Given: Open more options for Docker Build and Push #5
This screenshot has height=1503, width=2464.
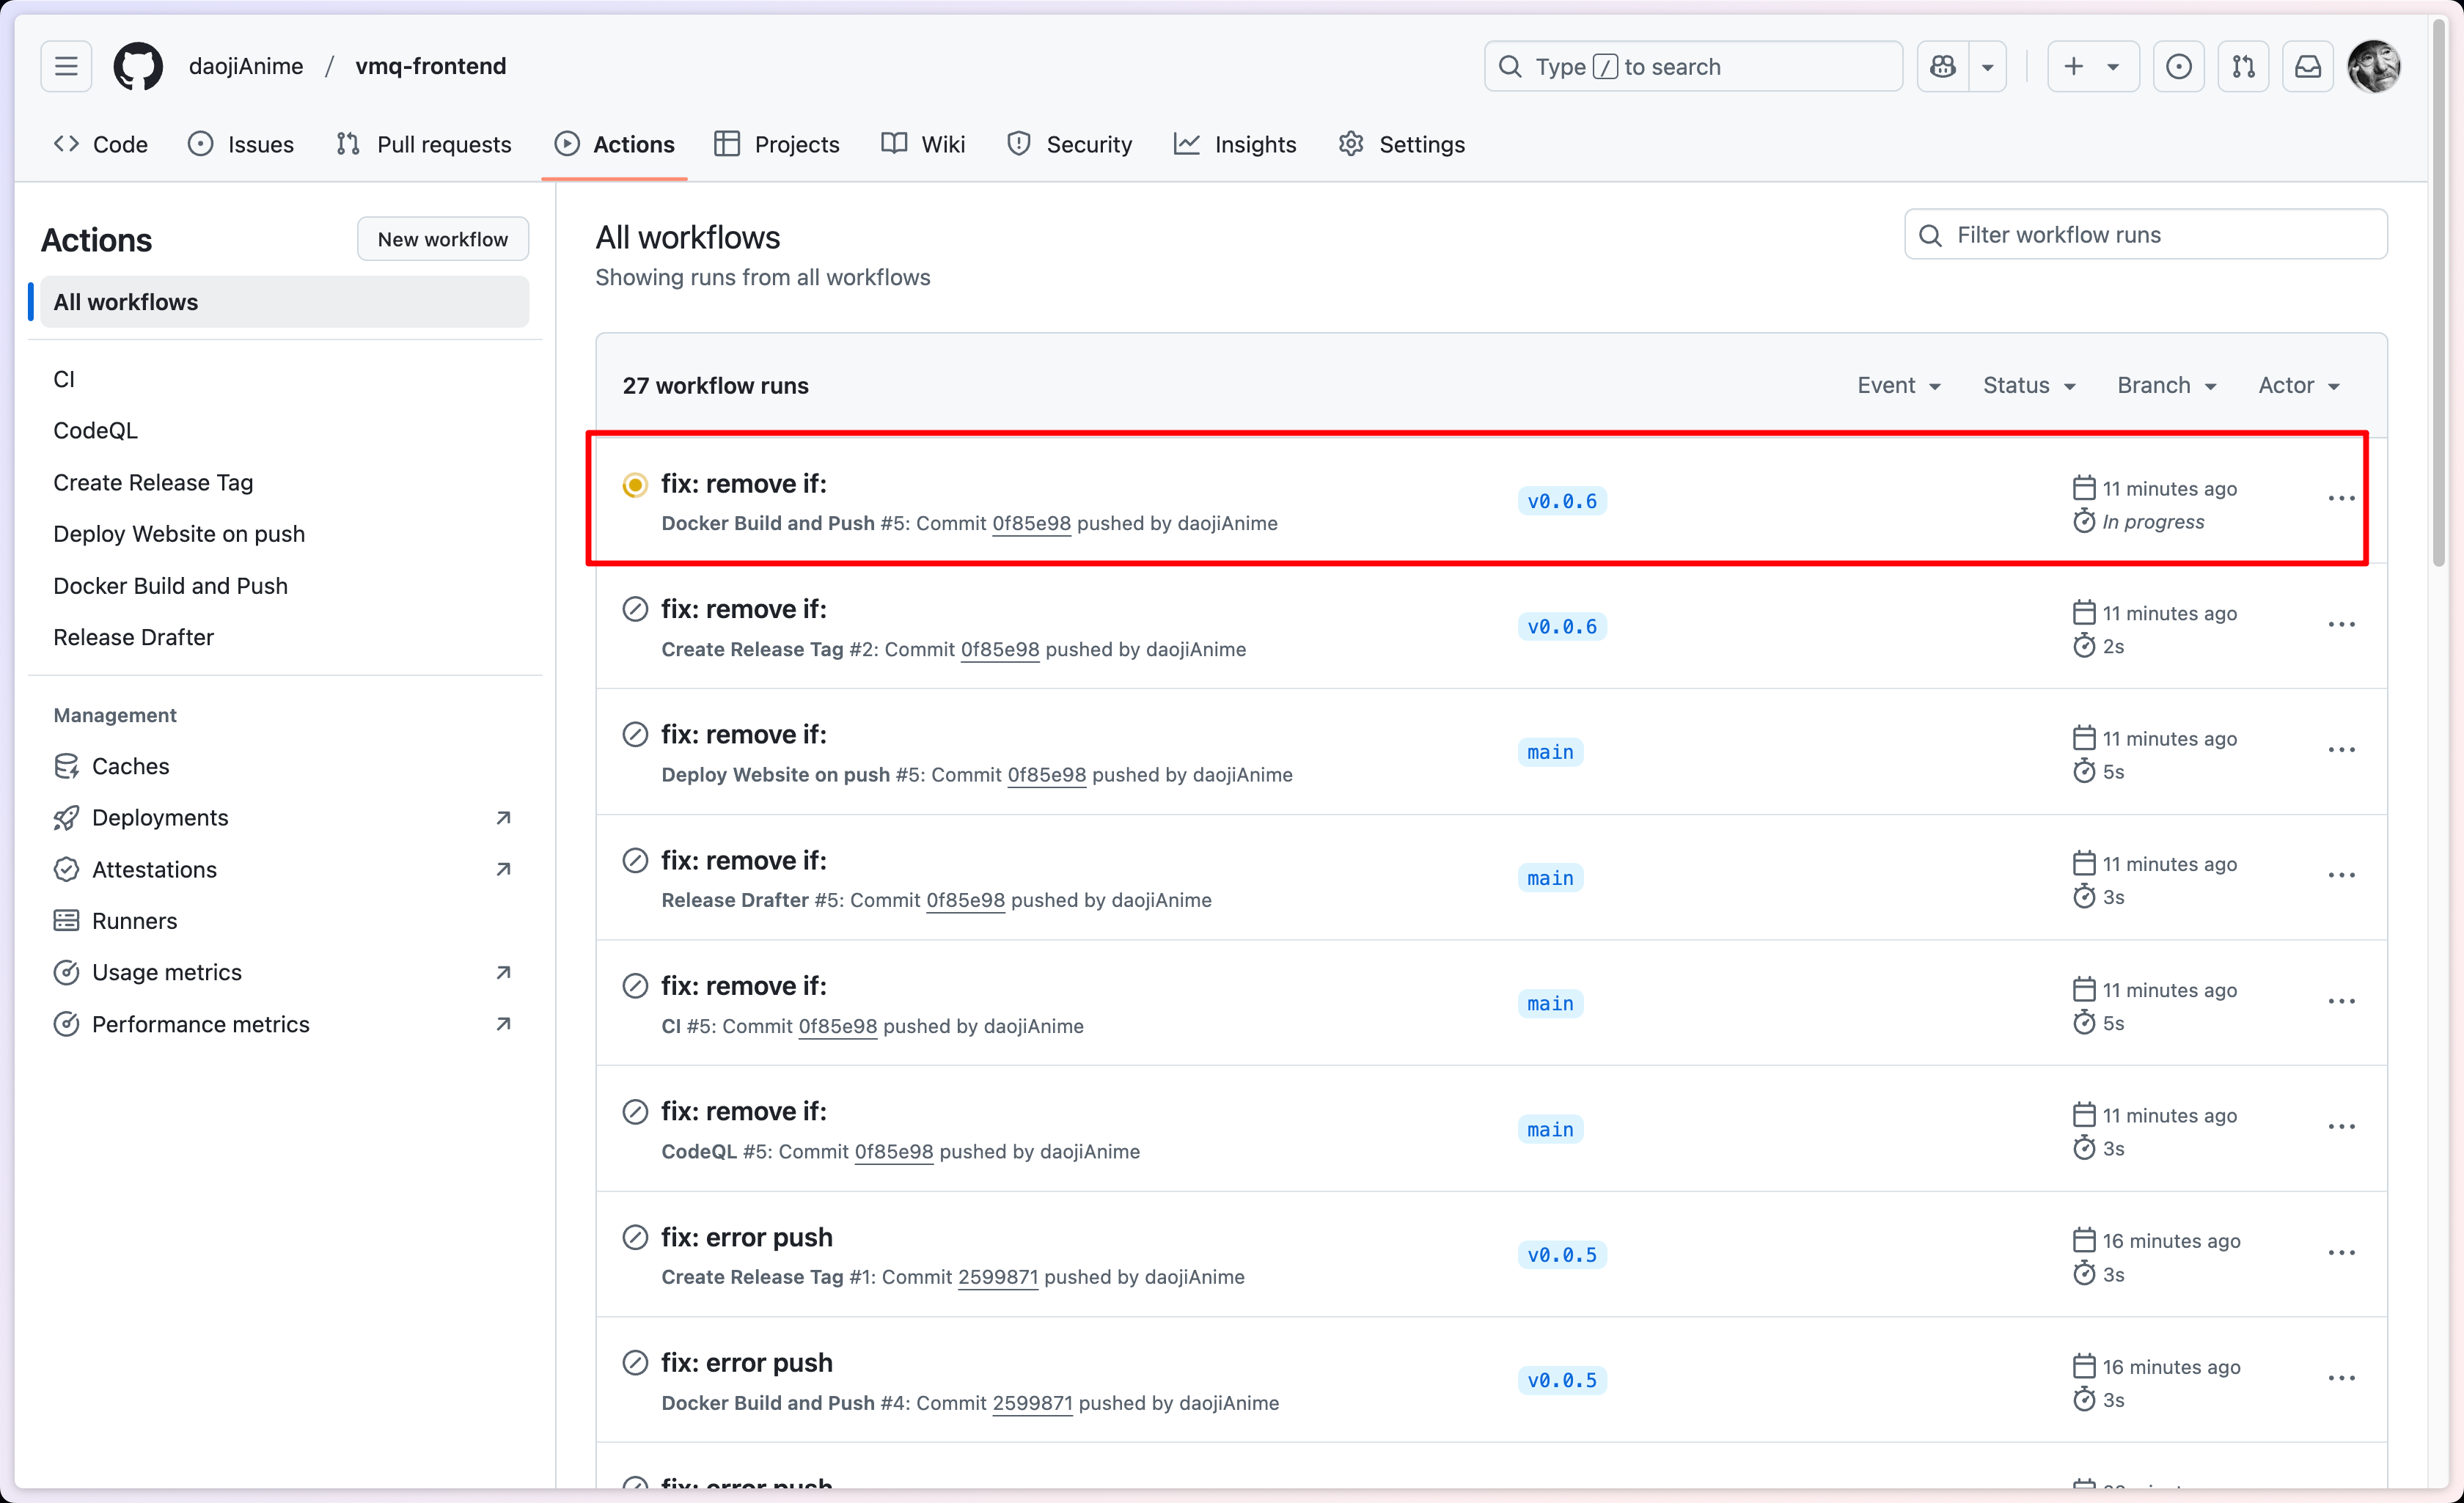Looking at the screenshot, I should coord(2341,499).
